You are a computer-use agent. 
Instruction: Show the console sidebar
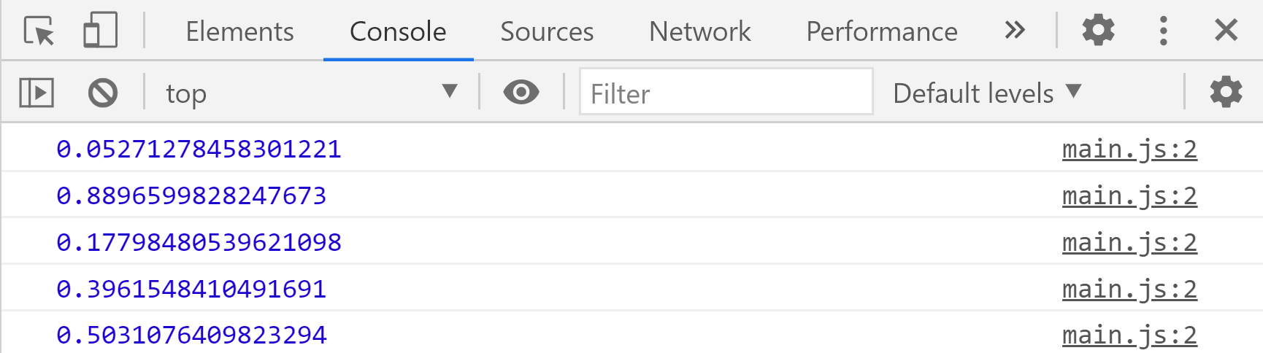37,93
